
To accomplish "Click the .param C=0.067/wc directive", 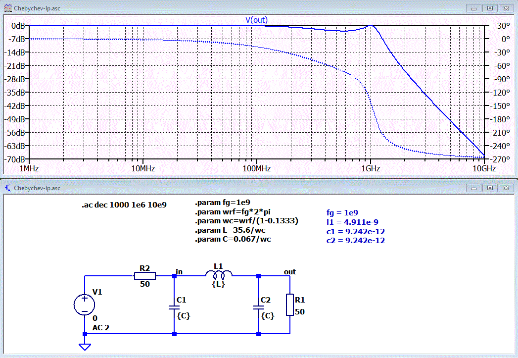I will [x=233, y=239].
